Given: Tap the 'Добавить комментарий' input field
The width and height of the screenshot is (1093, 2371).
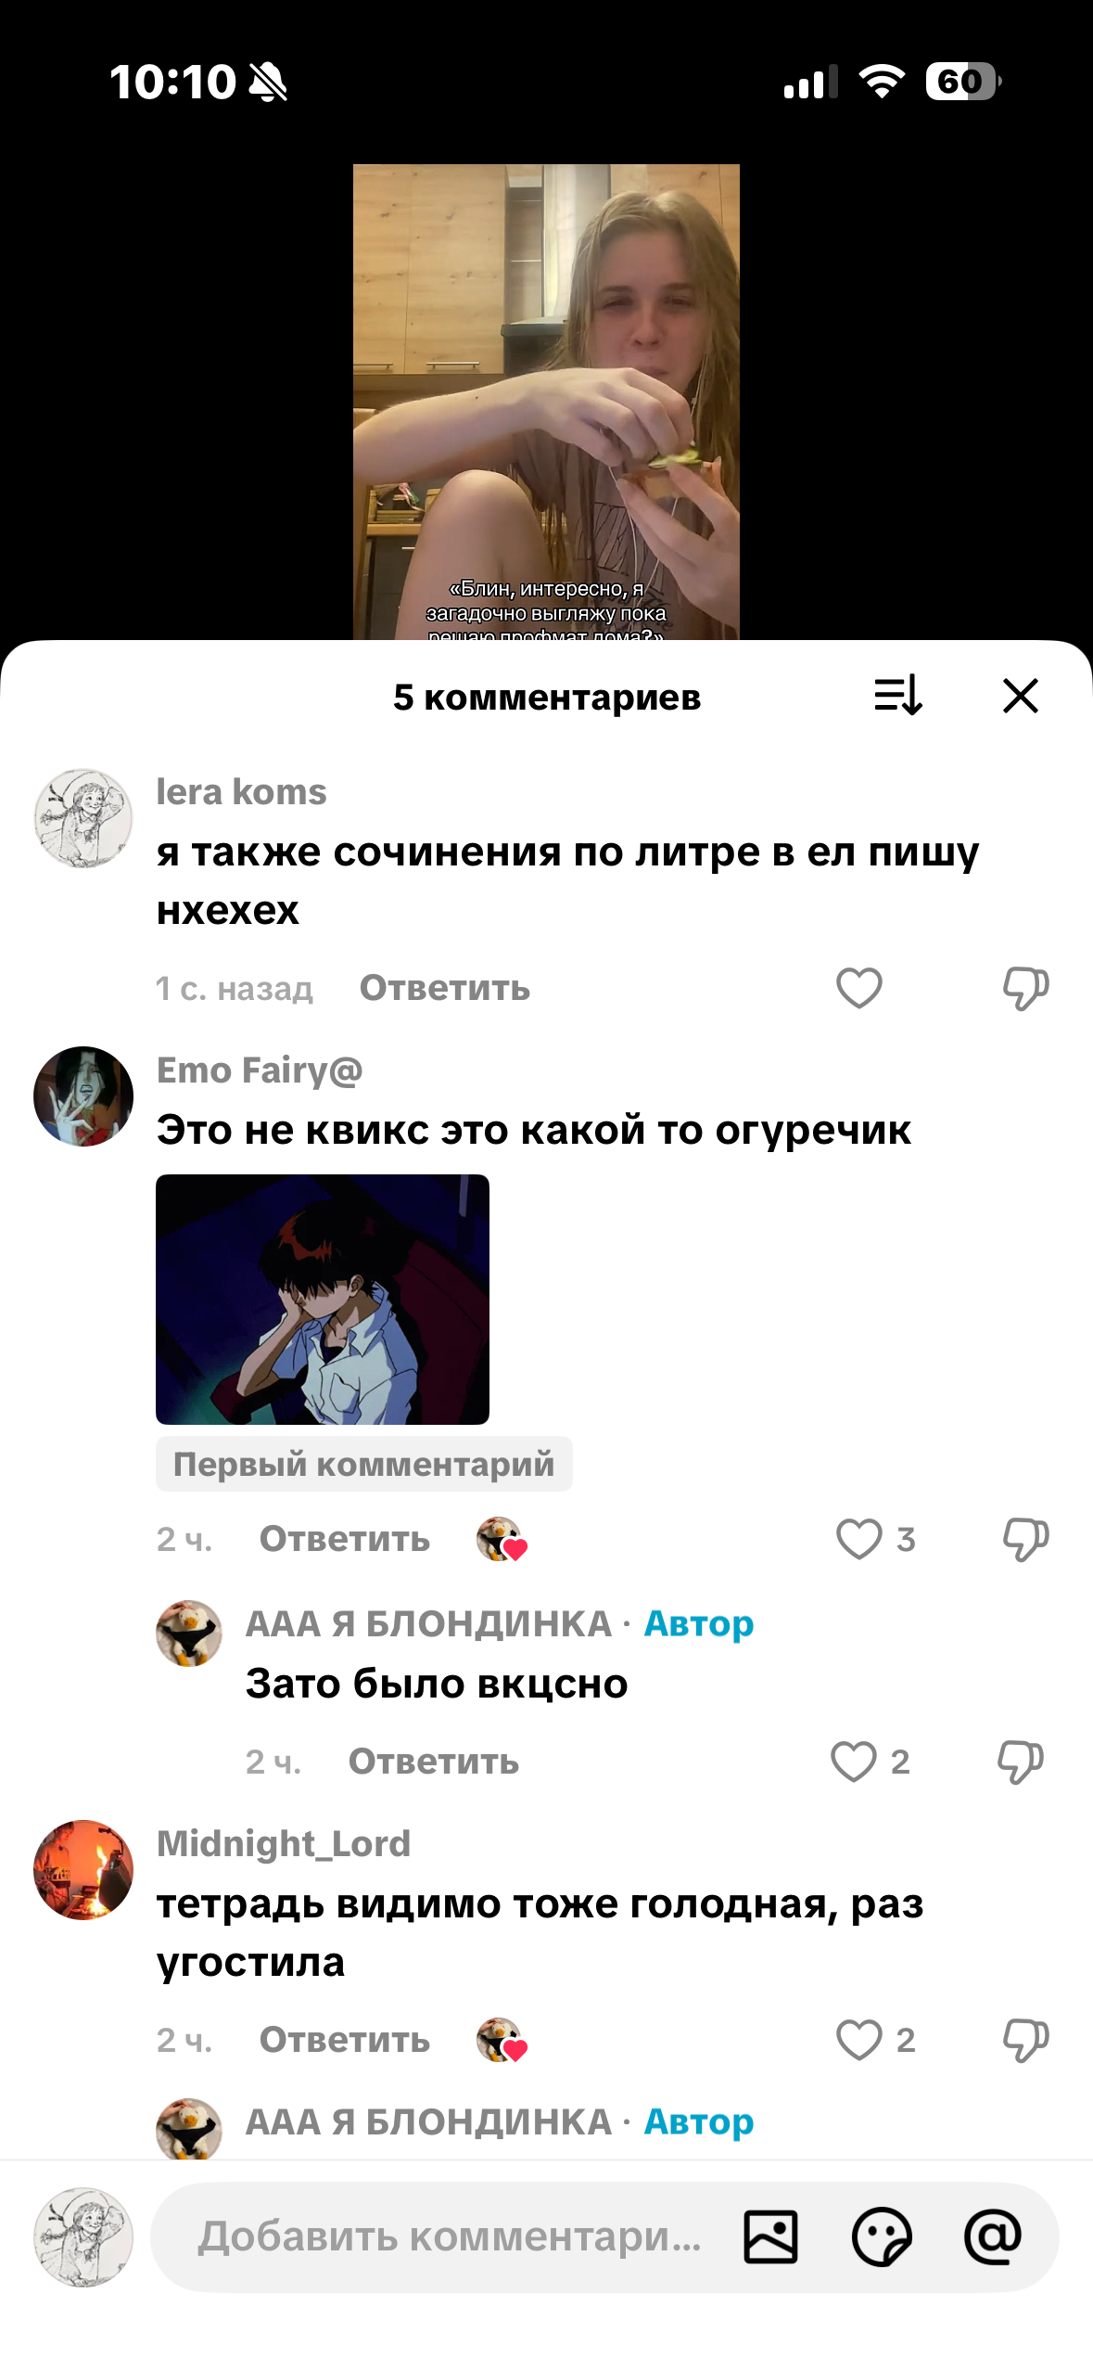Looking at the screenshot, I should pyautogui.click(x=450, y=2237).
